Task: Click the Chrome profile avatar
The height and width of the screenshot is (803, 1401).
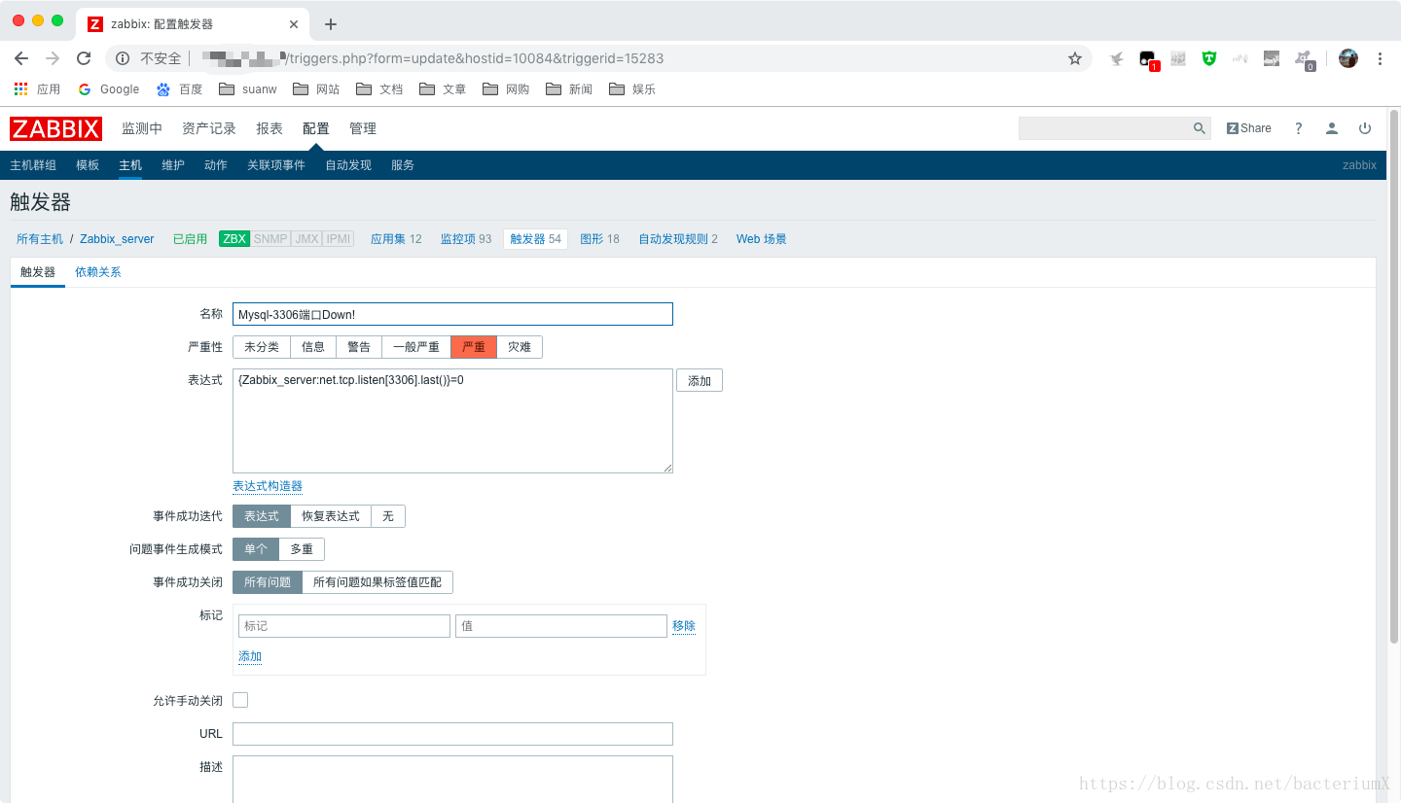Action: click(1348, 58)
